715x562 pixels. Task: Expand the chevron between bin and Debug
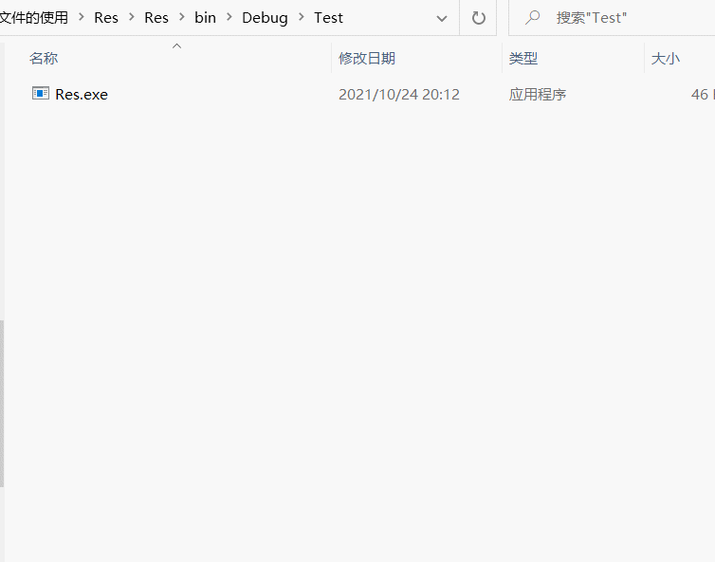pos(229,18)
